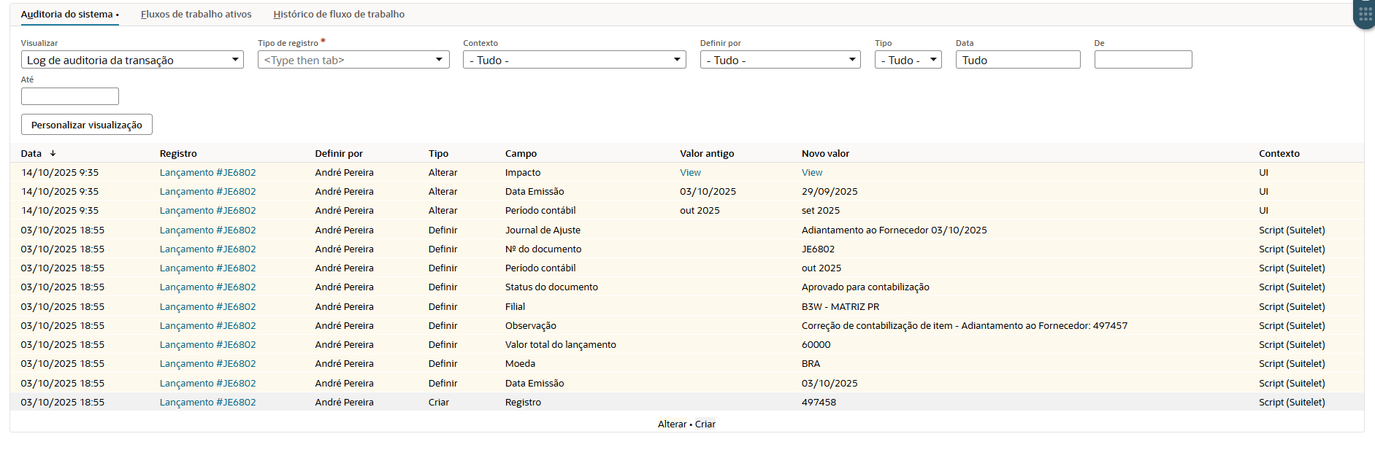Click the Alterar link below the table

(x=672, y=424)
